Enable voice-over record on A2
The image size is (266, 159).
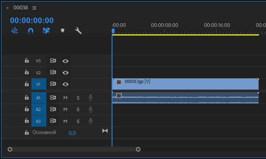point(90,109)
